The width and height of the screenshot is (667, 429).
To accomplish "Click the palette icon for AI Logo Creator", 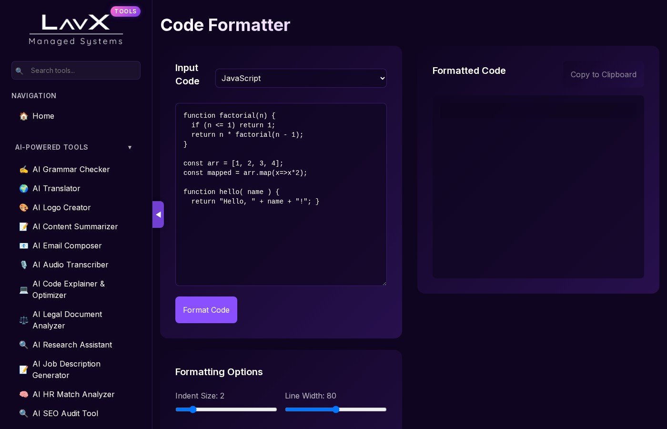I will [x=23, y=208].
